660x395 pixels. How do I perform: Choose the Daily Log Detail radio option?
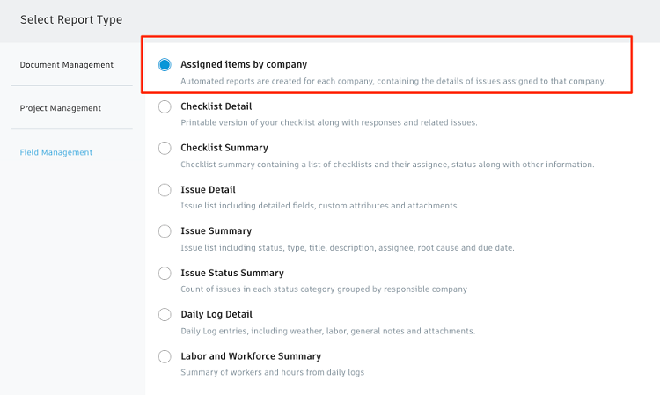coord(165,314)
